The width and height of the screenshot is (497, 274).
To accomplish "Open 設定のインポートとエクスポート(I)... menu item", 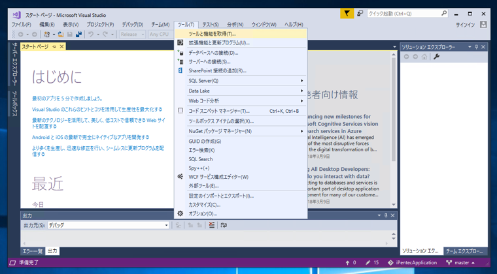I will [x=241, y=196].
